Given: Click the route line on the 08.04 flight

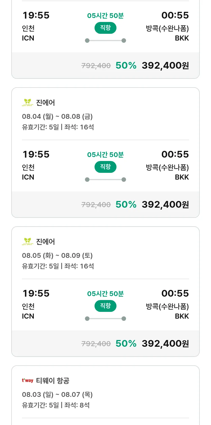Looking at the screenshot, I should point(105,180).
